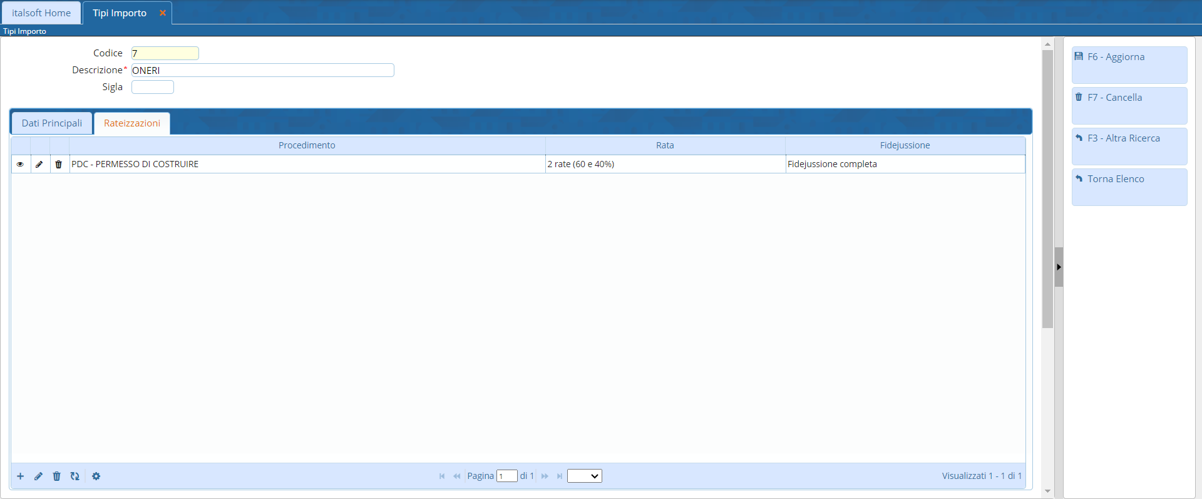This screenshot has height=499, width=1202.
Task: Click the pencil edit icon on PDC row
Action: pyautogui.click(x=39, y=164)
